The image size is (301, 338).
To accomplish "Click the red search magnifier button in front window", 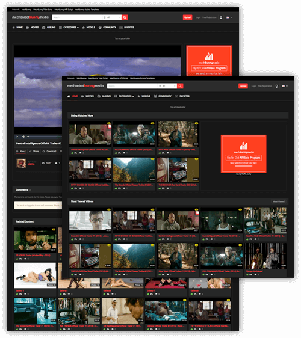I will click(x=180, y=86).
